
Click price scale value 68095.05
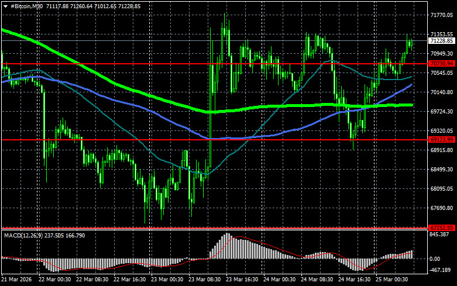pos(442,189)
